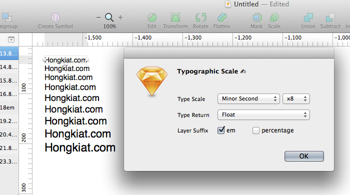Click the Untitled document title
The height and width of the screenshot is (195, 350).
246,4
